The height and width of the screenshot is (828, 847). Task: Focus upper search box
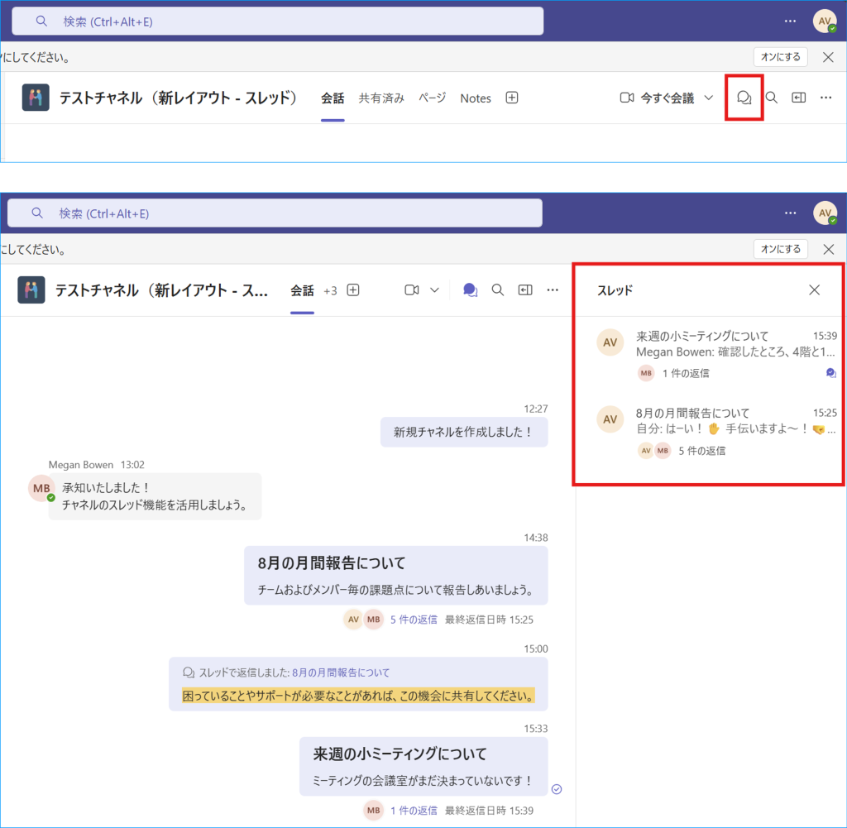[278, 22]
